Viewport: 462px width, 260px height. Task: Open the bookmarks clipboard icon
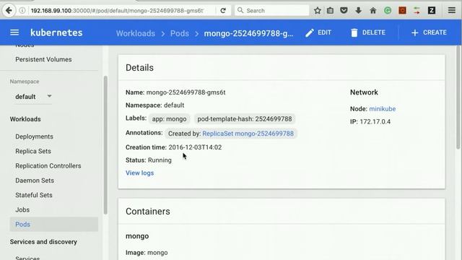[331, 11]
